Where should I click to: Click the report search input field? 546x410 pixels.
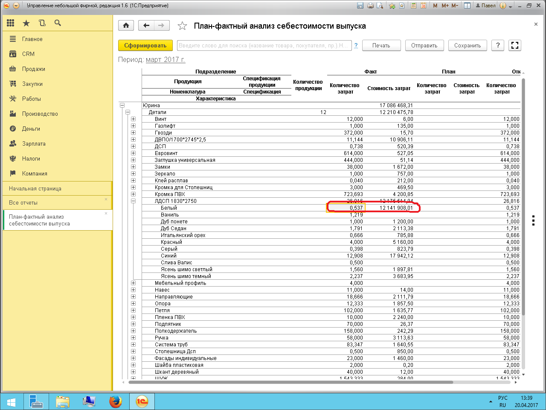[x=264, y=45]
